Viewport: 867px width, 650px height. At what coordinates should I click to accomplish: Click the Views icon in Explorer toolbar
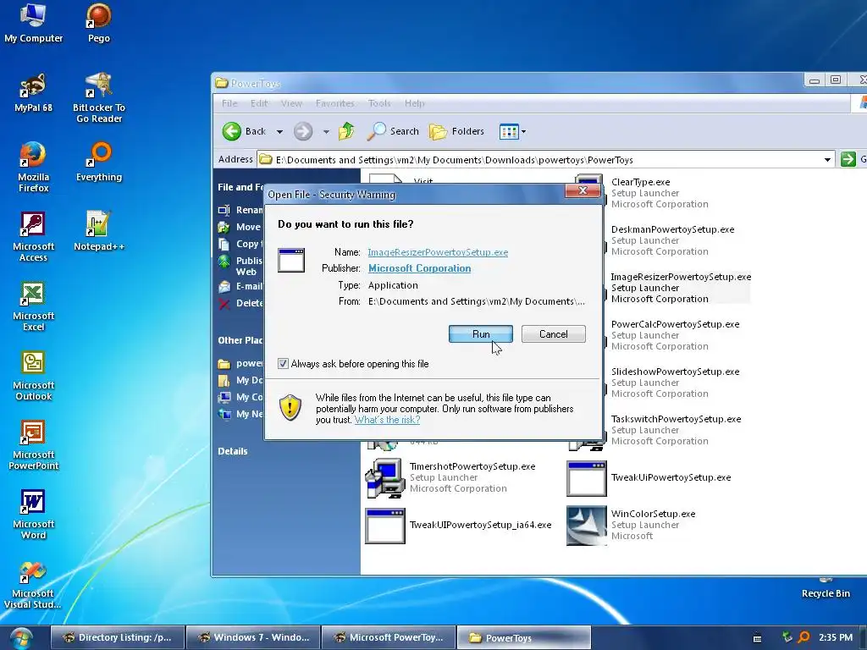pos(509,131)
